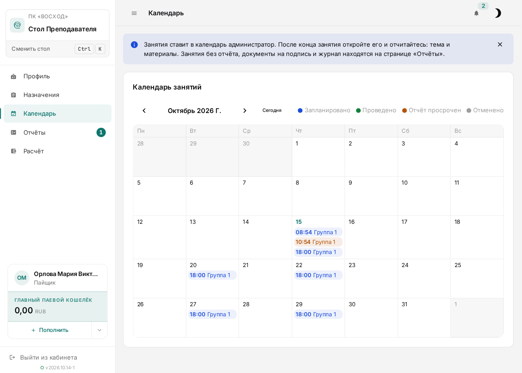Click version label v2026.10.14-1
Screen dimensions: 522x373
[x=60, y=368]
